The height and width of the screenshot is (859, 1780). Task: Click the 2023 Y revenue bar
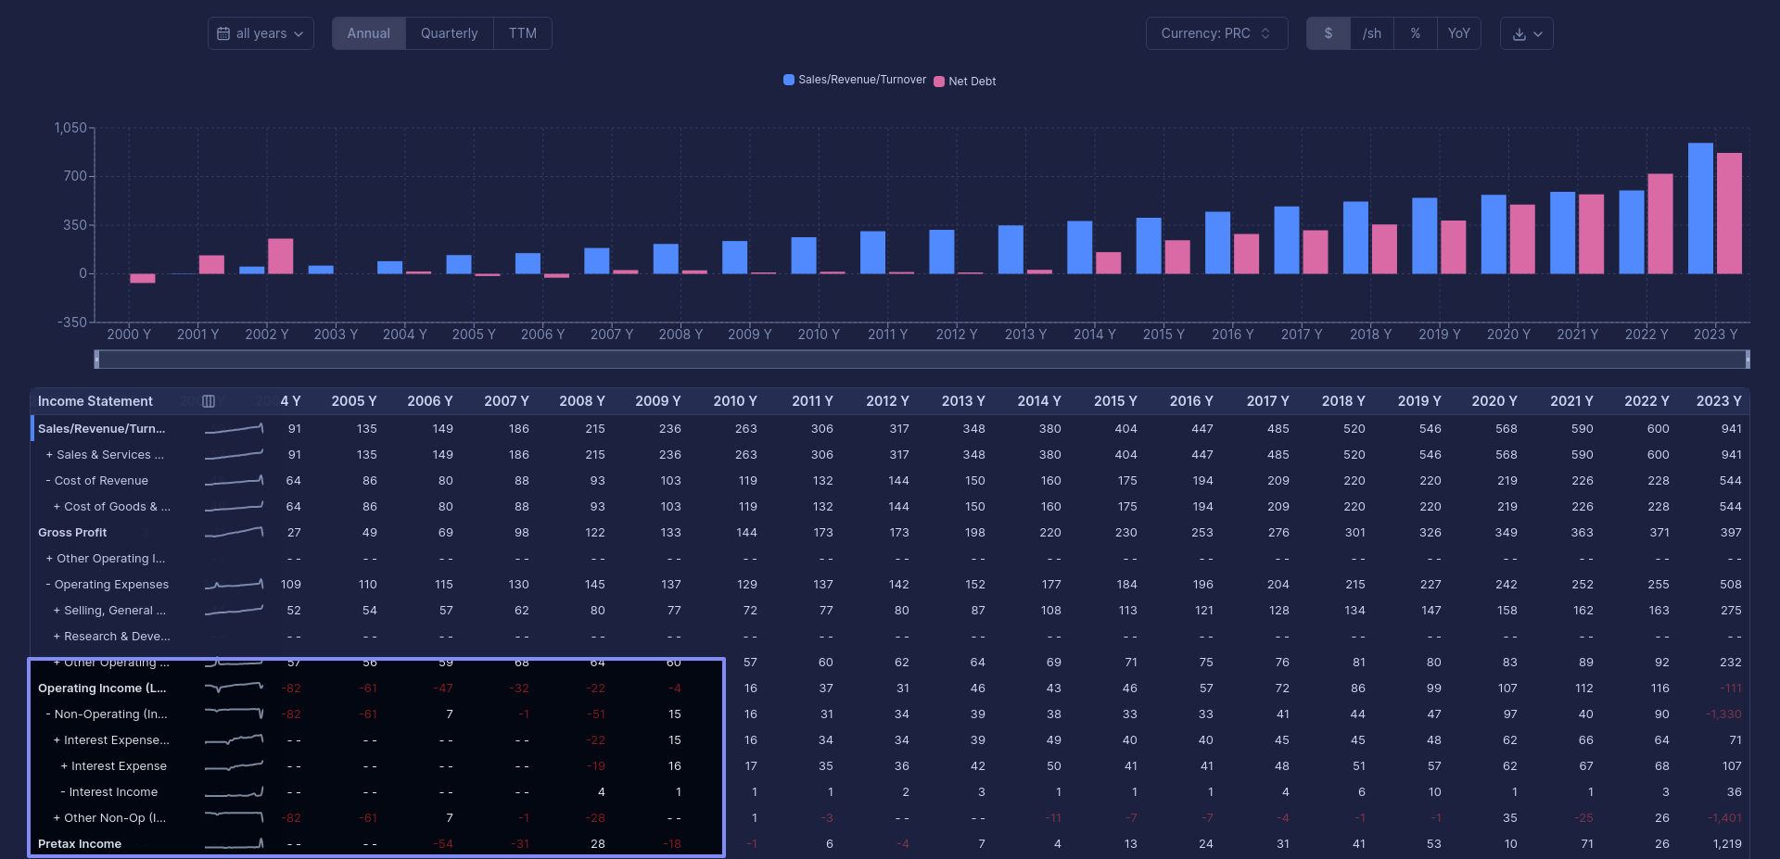[1699, 208]
